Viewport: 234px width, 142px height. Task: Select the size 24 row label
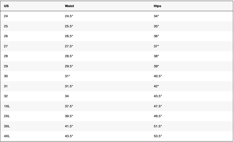tap(6, 16)
